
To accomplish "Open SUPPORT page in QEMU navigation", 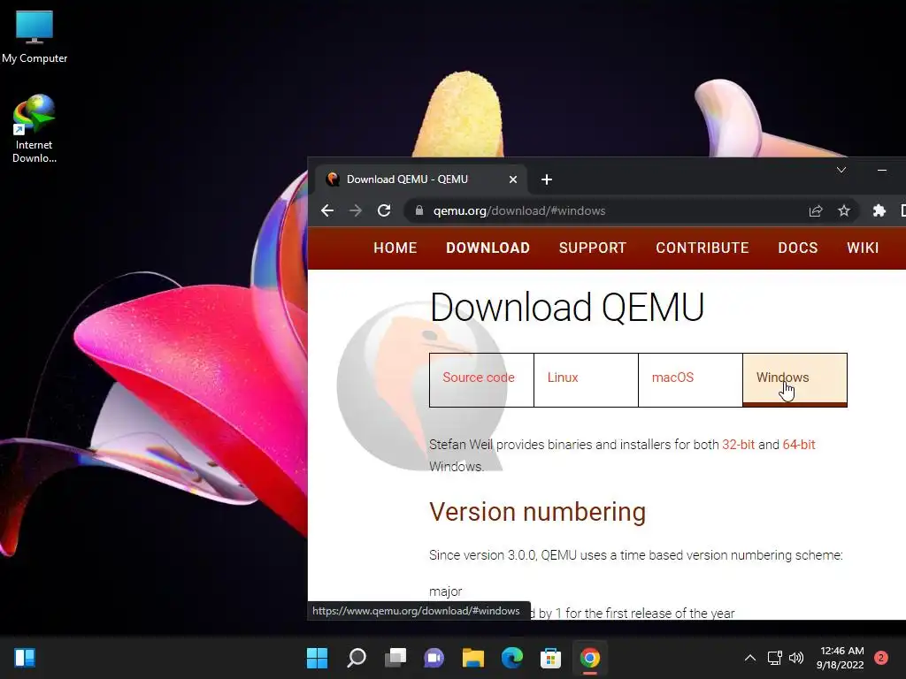I will coord(592,248).
